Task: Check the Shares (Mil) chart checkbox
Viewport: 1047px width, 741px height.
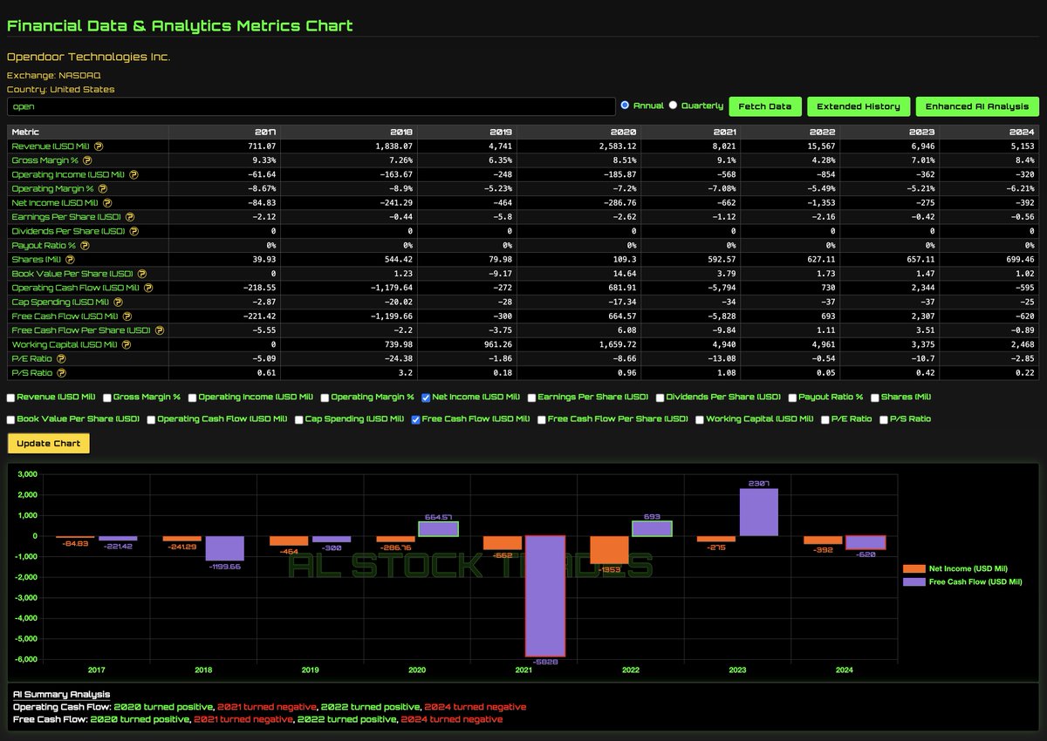Action: click(x=875, y=398)
